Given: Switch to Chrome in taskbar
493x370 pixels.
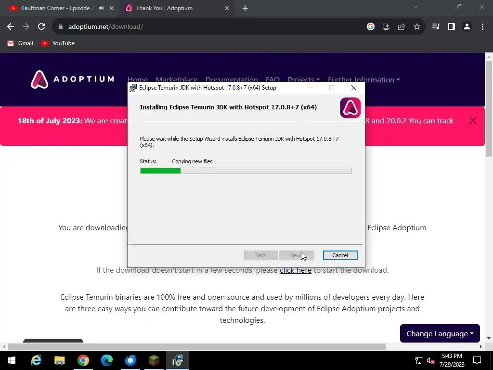Looking at the screenshot, I should [x=83, y=360].
